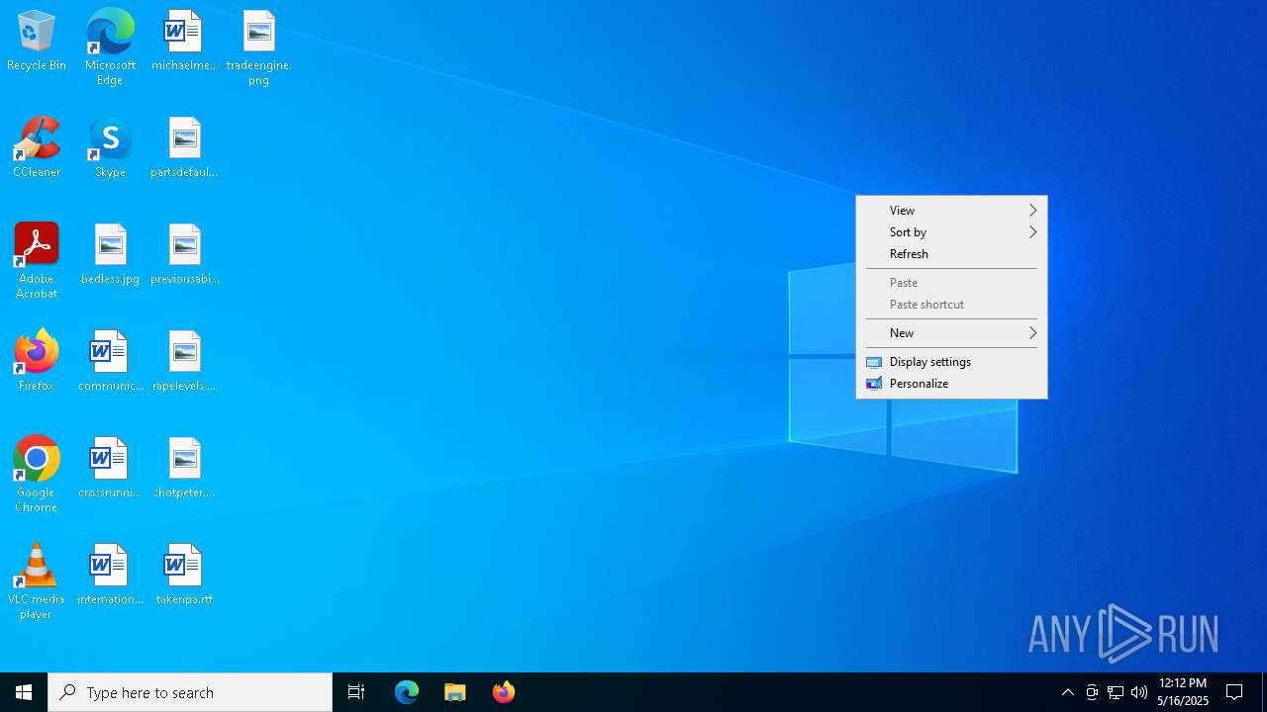Open the network status tray icon
The height and width of the screenshot is (712, 1267).
(1116, 692)
